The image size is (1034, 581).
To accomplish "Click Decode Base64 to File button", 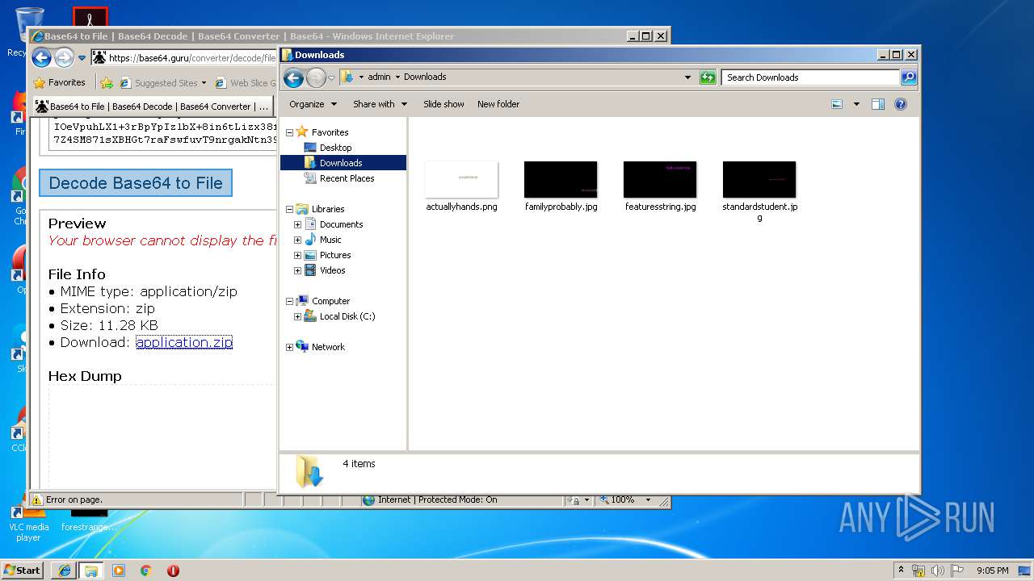I will pos(136,183).
